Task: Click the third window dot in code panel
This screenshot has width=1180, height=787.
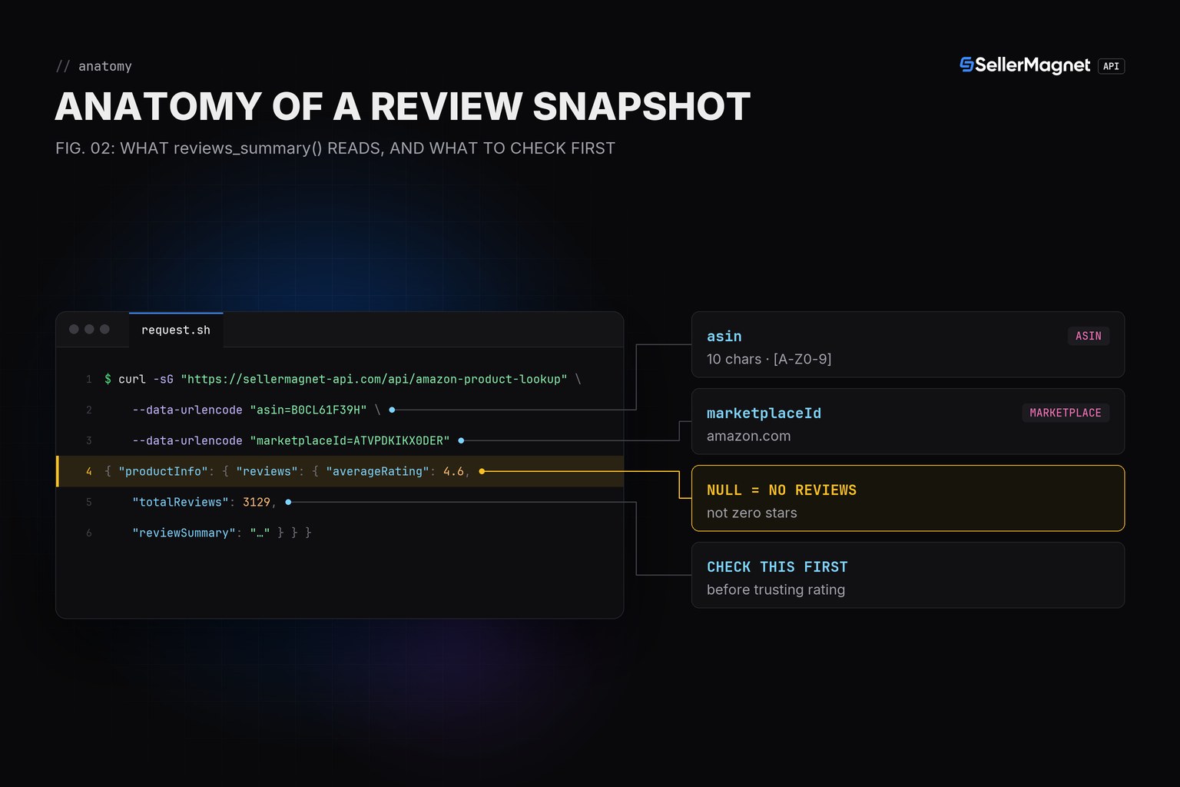Action: tap(104, 329)
